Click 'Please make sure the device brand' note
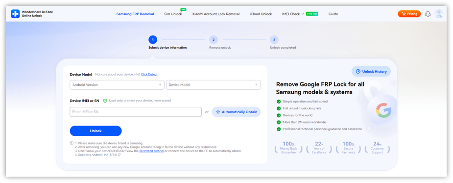 click(109, 143)
